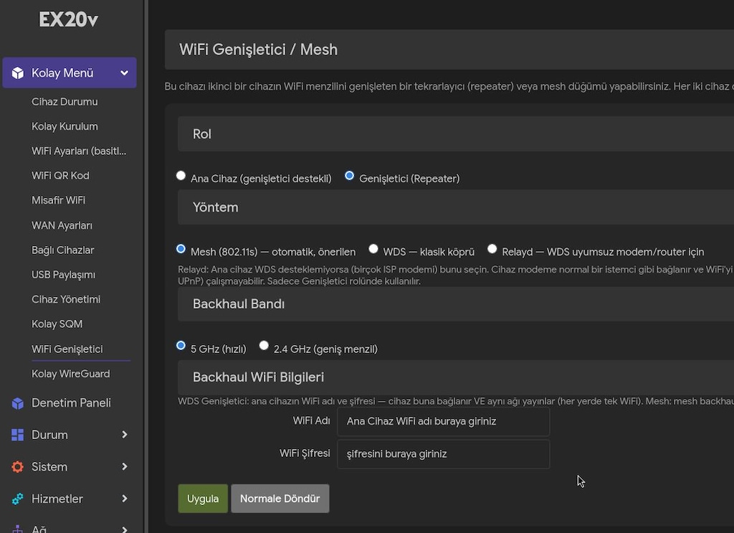Choose the WDS klasik köprü method
The image size is (734, 533).
click(373, 249)
